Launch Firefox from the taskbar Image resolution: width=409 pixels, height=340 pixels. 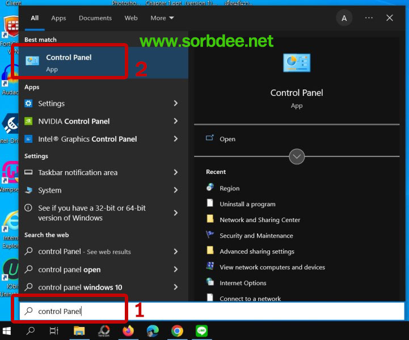[x=128, y=331]
